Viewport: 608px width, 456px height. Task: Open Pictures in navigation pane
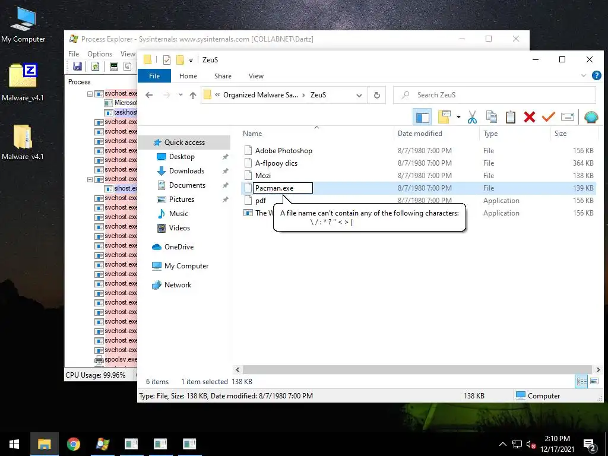(x=182, y=199)
